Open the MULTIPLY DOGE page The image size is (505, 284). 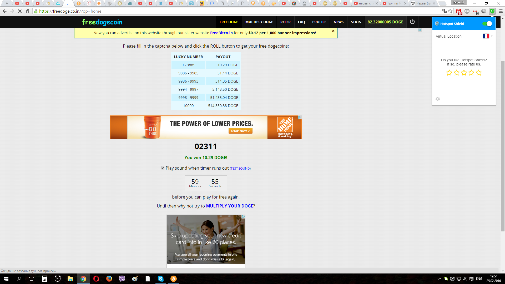259,22
